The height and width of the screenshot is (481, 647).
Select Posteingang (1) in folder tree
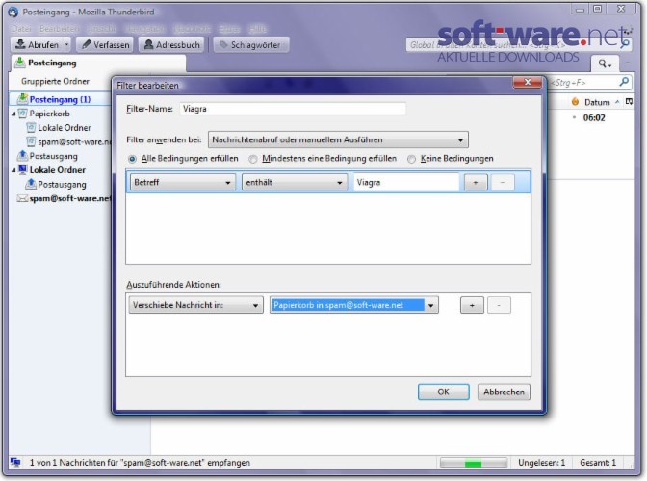[60, 99]
